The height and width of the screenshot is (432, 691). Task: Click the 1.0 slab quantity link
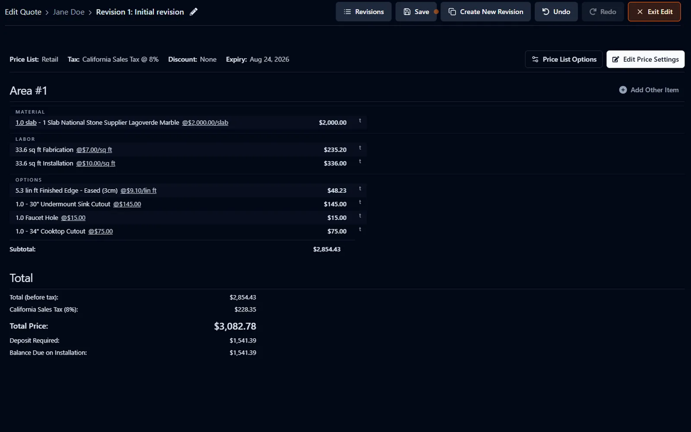coord(26,123)
